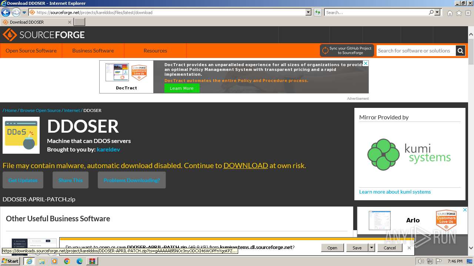Click Save in the download bar
The image size is (474, 266).
(357, 248)
